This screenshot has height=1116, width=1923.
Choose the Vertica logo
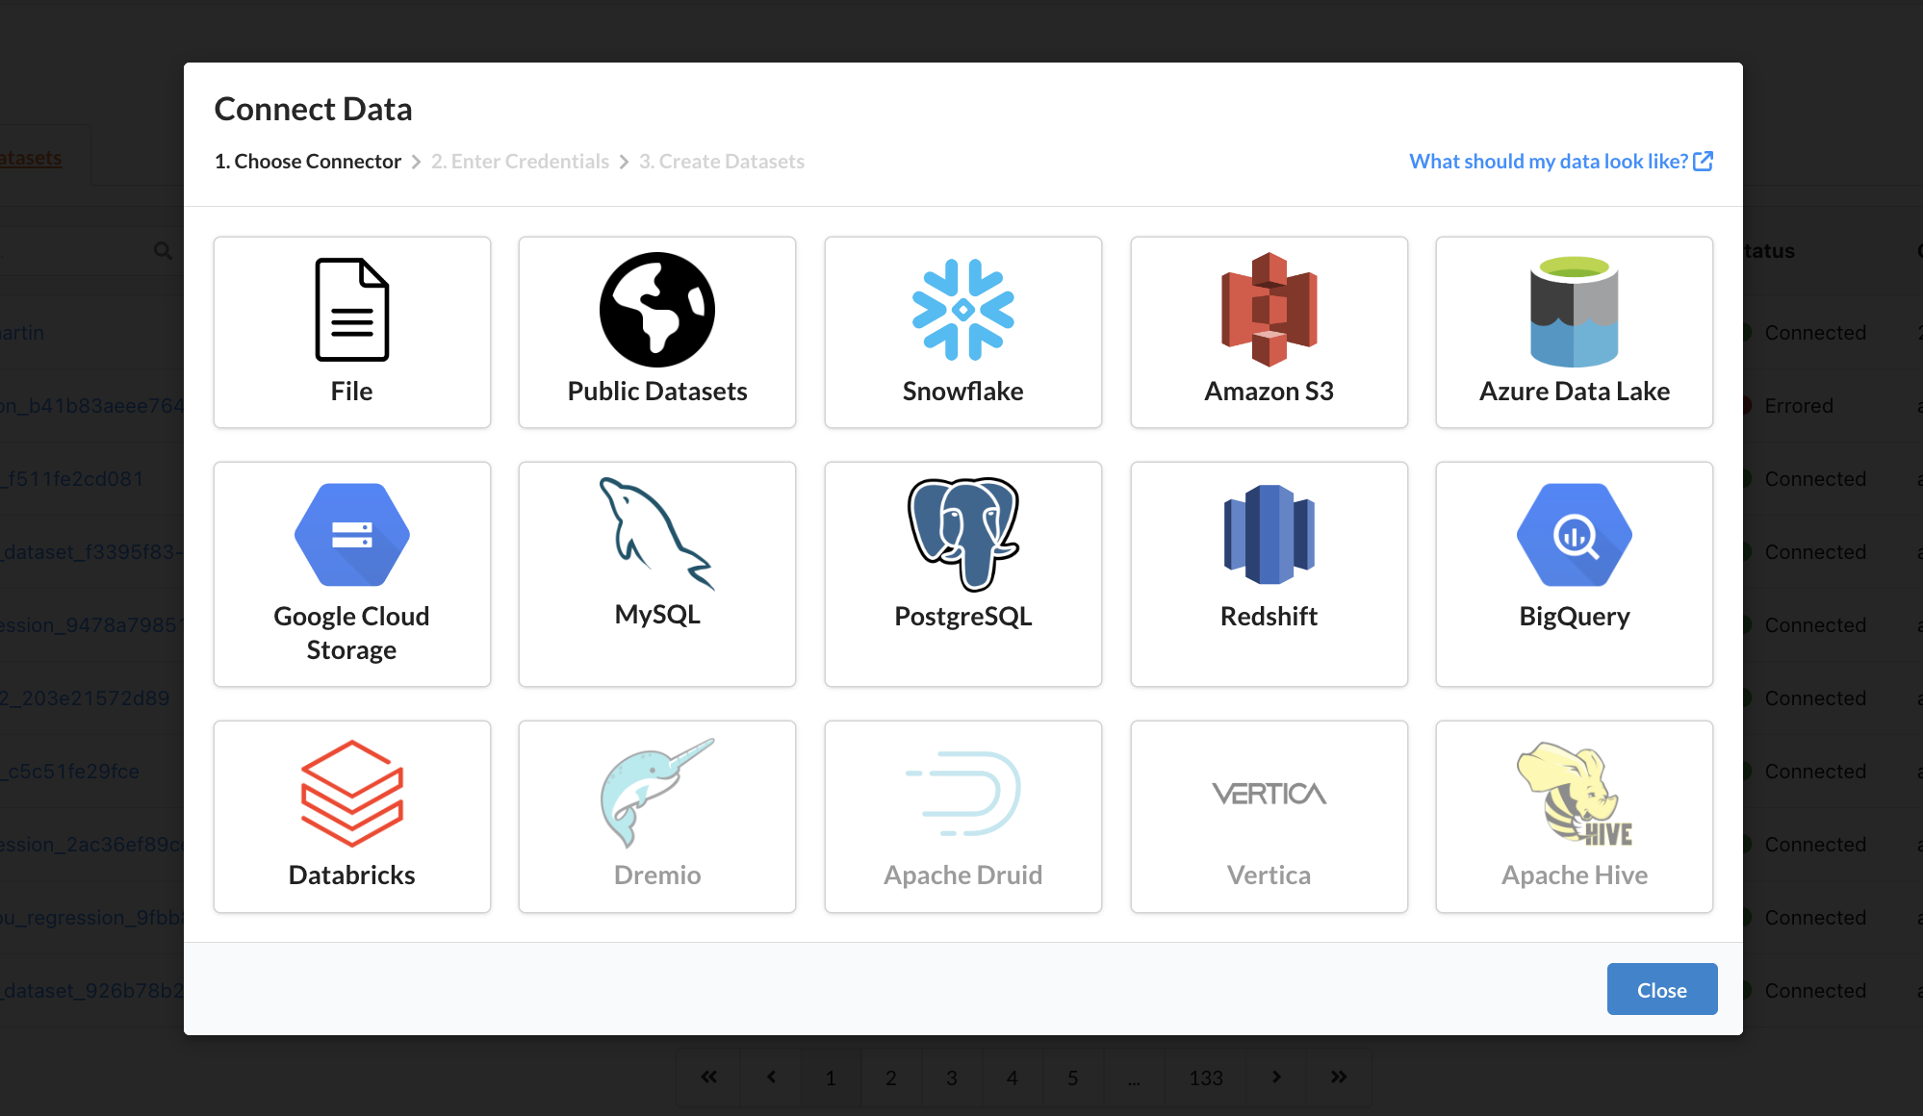1269,794
